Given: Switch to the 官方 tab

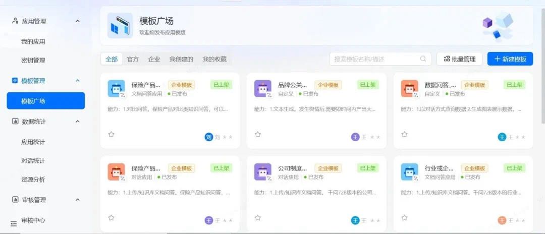Looking at the screenshot, I should pos(133,59).
